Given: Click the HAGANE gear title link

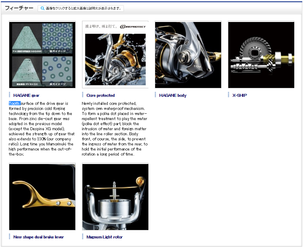Looking at the screenshot, I should [26, 96].
